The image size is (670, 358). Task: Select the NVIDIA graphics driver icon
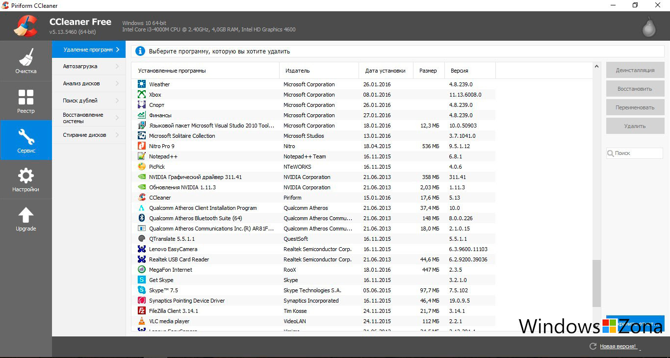coord(142,177)
